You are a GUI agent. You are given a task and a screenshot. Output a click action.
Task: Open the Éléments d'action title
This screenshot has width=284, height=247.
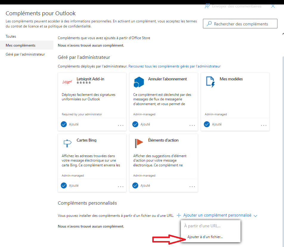coord(163,140)
